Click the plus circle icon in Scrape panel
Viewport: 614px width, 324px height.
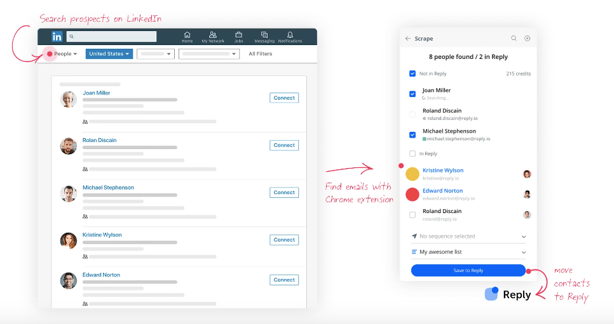click(x=528, y=38)
